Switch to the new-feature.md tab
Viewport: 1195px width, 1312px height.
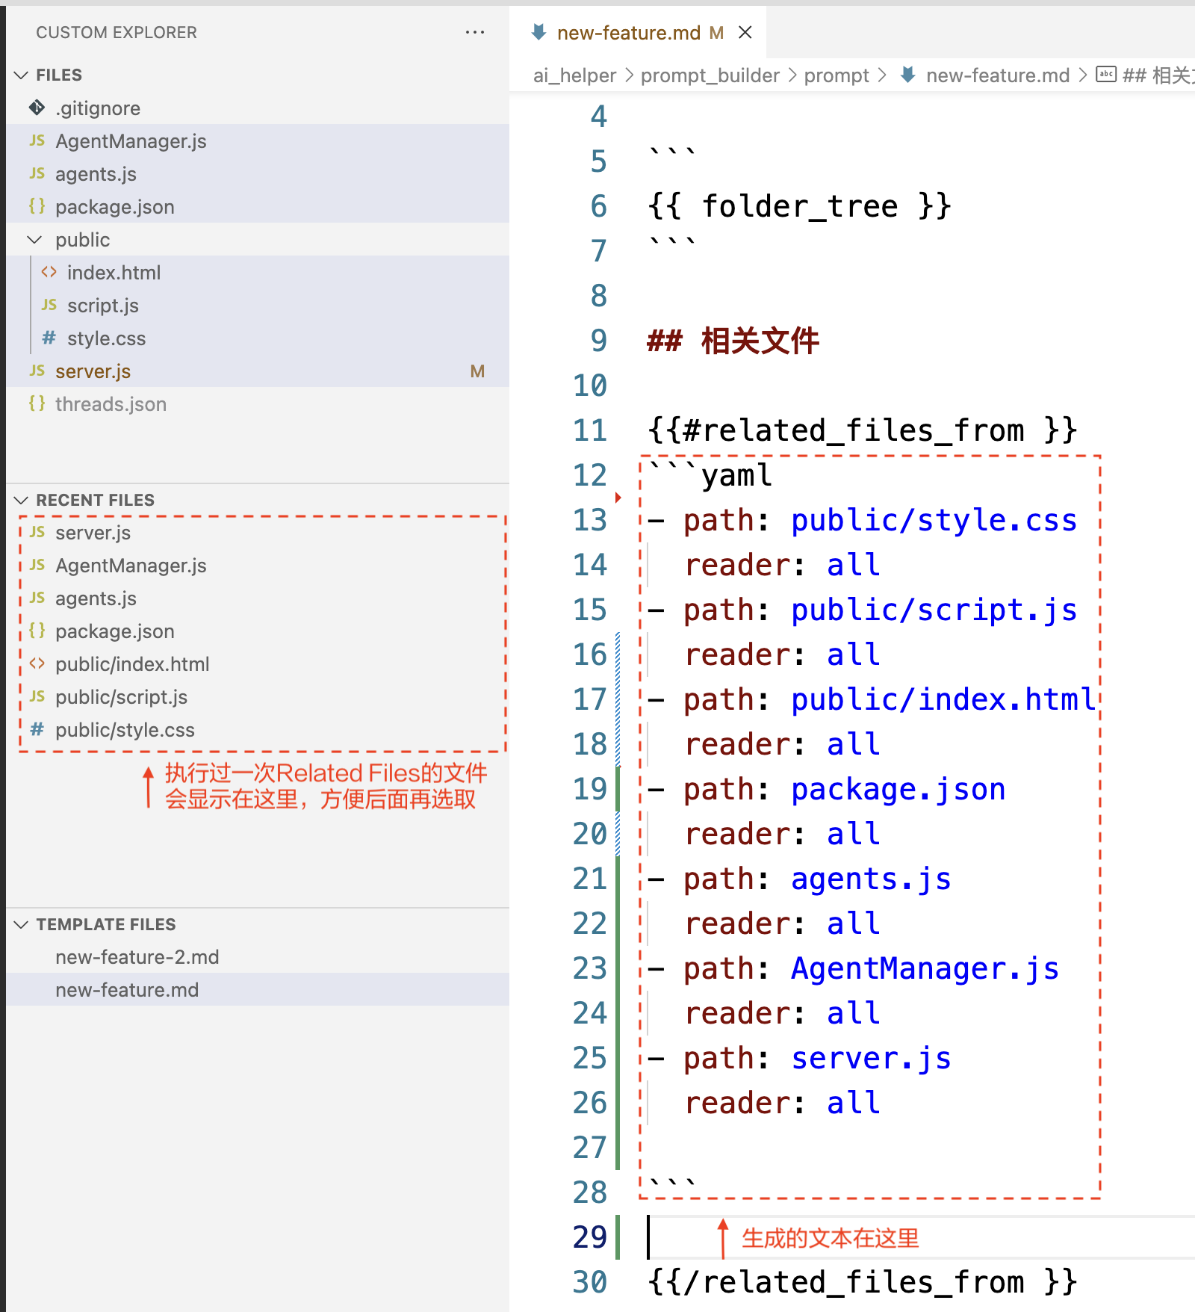pyautogui.click(x=629, y=33)
